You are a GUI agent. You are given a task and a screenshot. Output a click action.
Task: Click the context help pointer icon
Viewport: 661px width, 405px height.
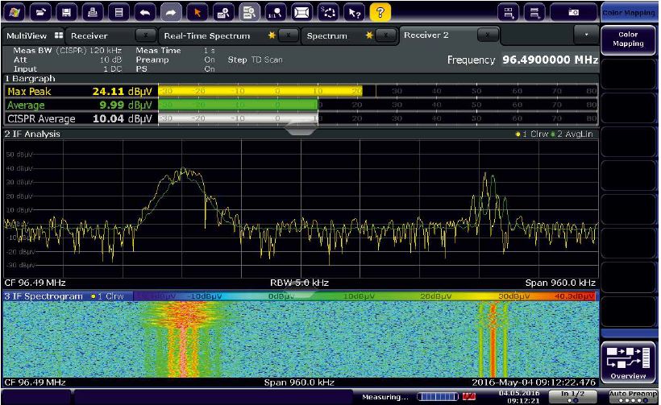click(x=355, y=12)
